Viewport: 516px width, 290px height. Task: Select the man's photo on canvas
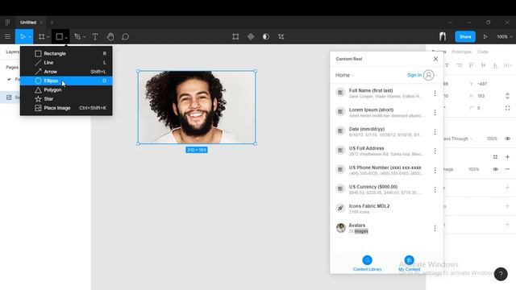pos(197,107)
